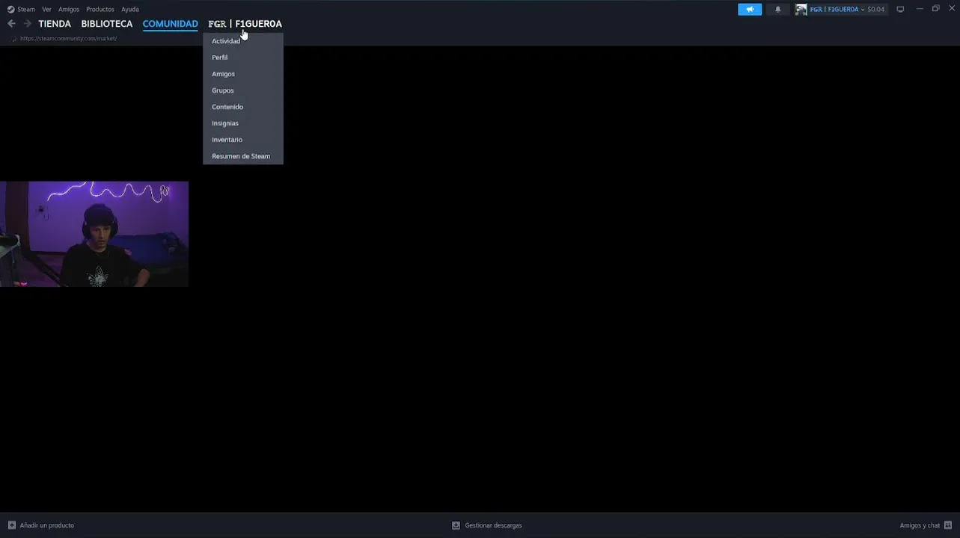
Task: Click the friends chat icon at bottom right
Action: pyautogui.click(x=948, y=525)
